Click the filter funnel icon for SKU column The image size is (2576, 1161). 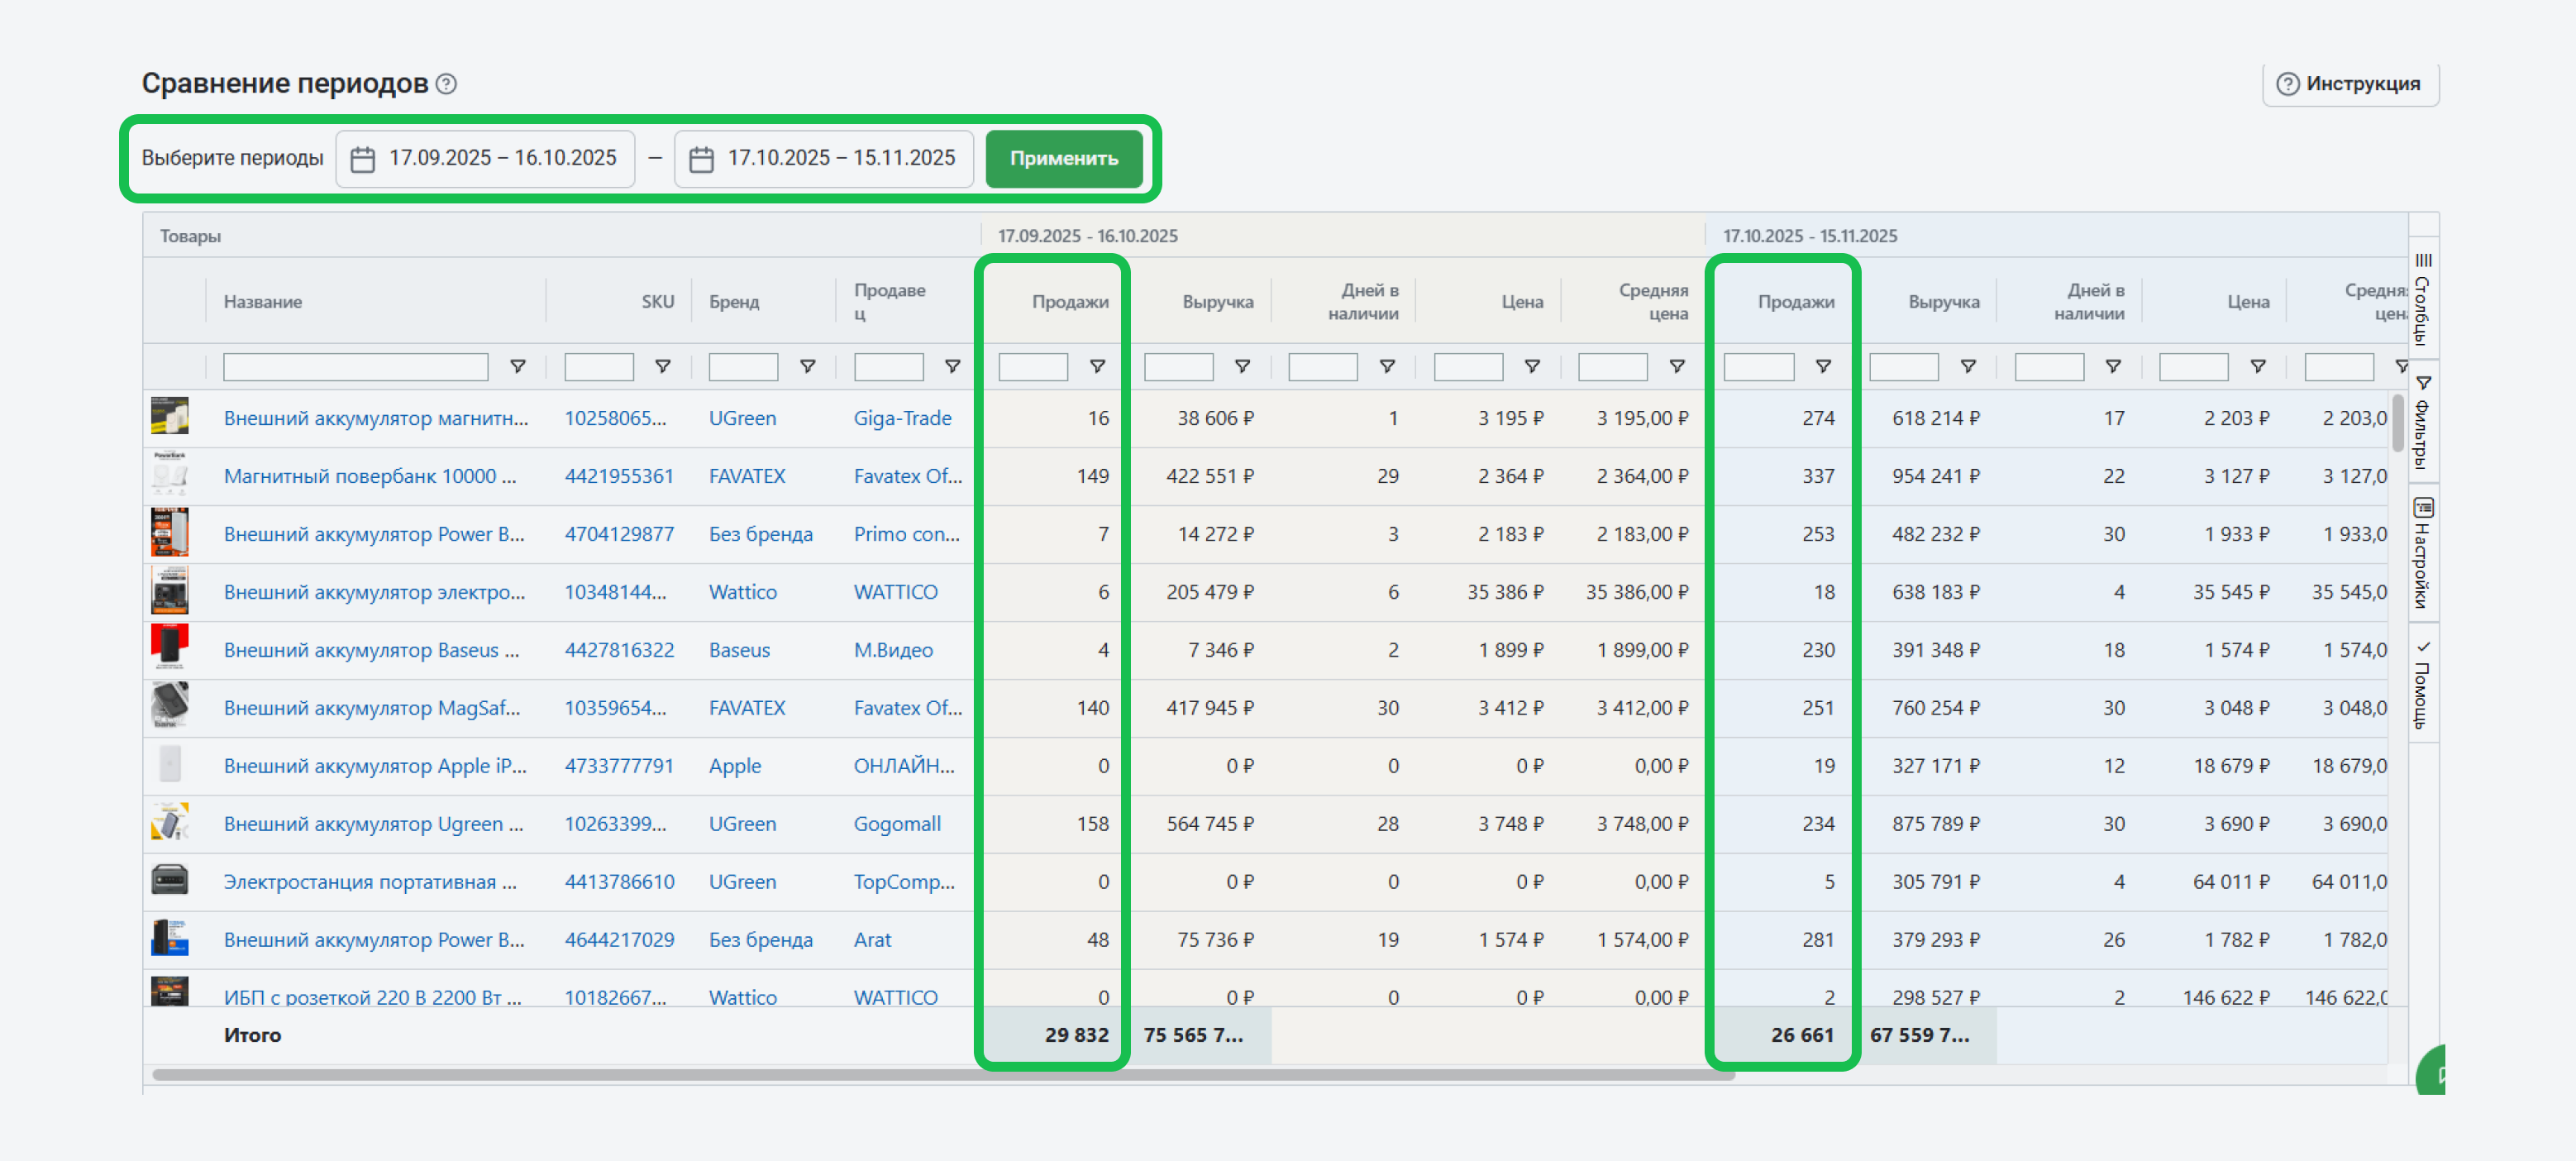(662, 367)
